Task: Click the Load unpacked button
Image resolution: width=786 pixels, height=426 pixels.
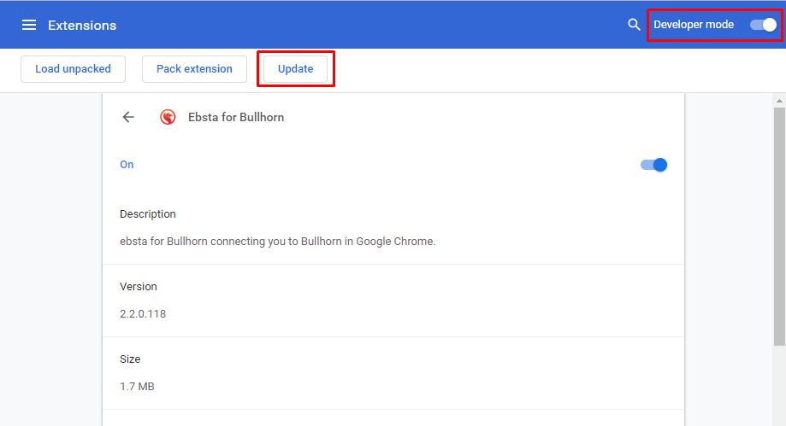Action: pos(73,69)
